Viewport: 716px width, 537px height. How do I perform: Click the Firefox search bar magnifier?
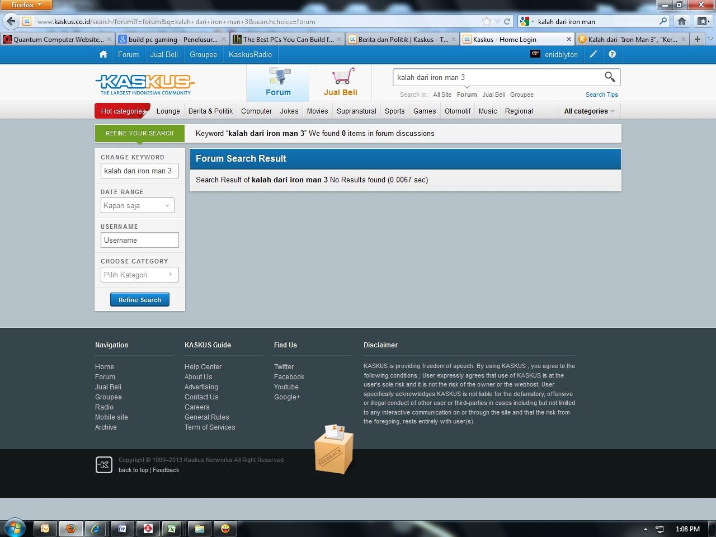[663, 21]
